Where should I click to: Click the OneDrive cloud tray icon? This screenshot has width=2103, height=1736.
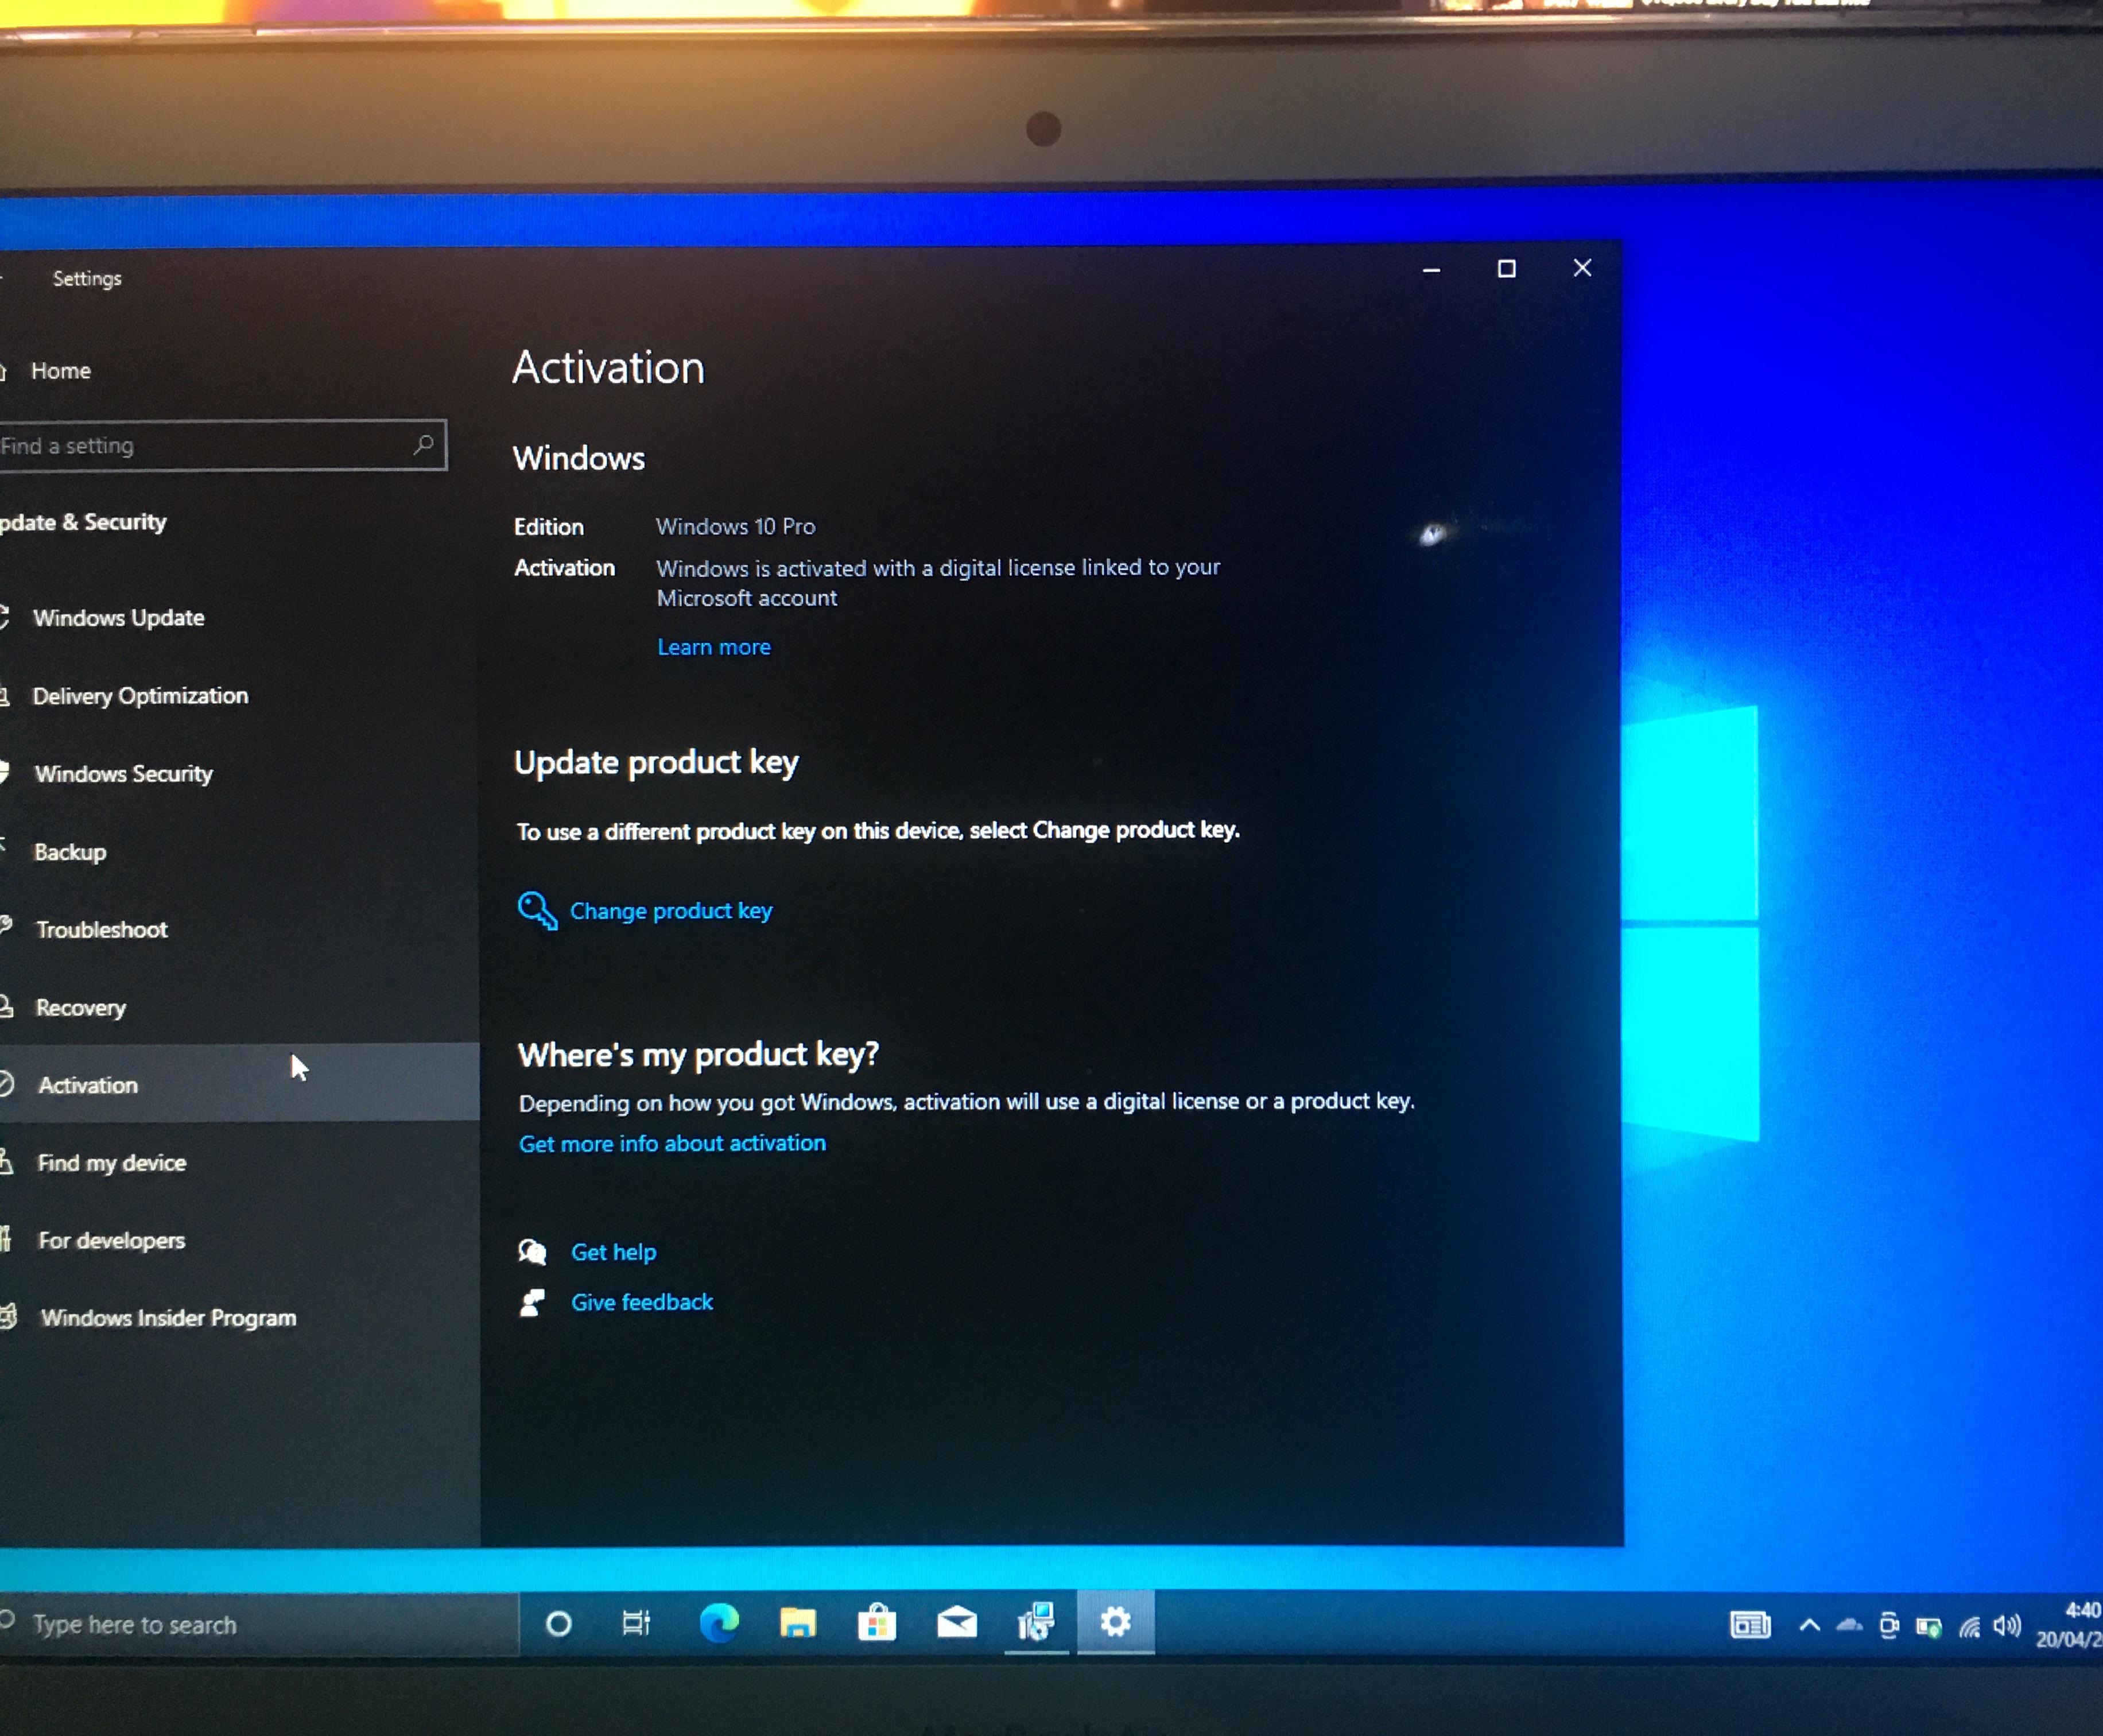1848,1625
